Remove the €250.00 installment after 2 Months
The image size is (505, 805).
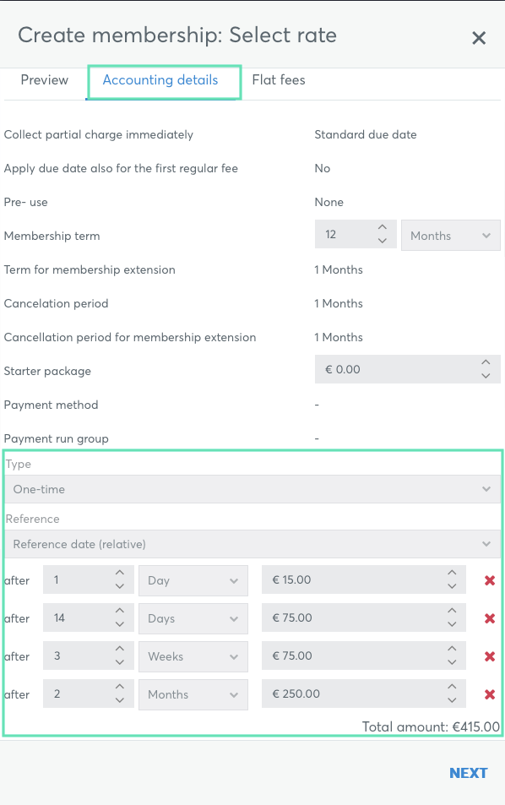[490, 694]
